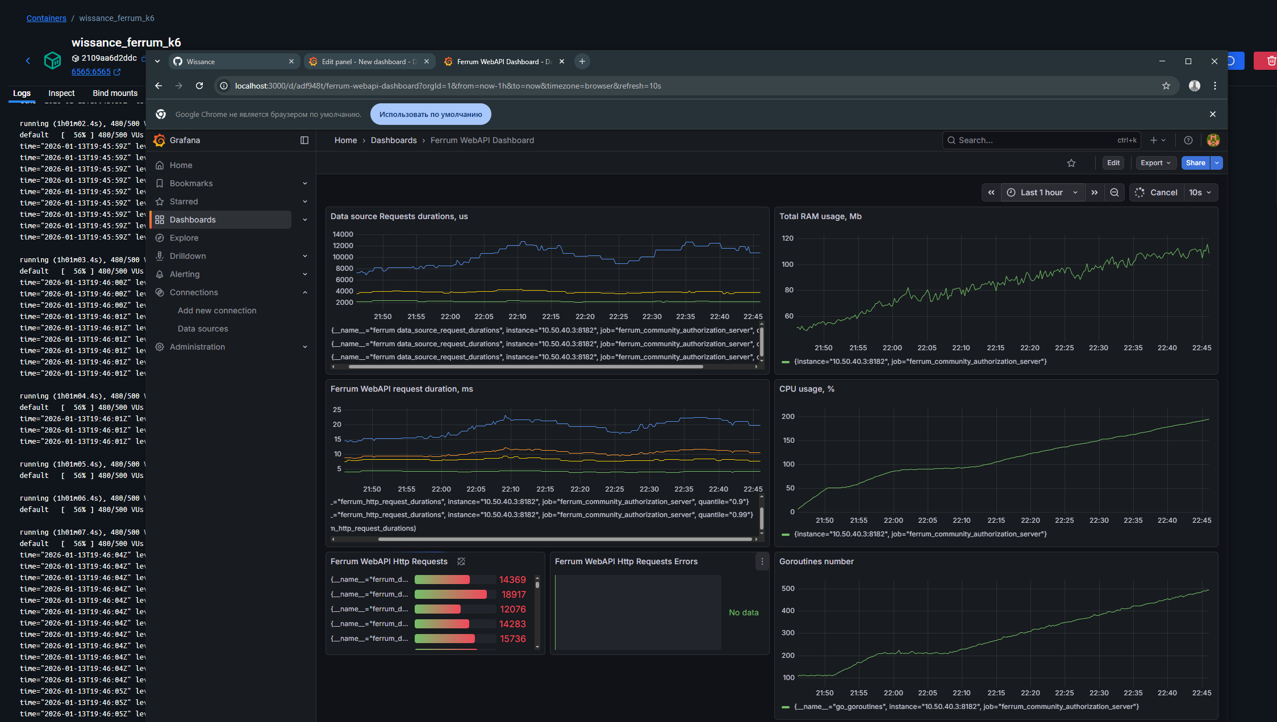Screen dimensions: 1277x722
Task: Open the Export dropdown menu
Action: pos(1155,163)
